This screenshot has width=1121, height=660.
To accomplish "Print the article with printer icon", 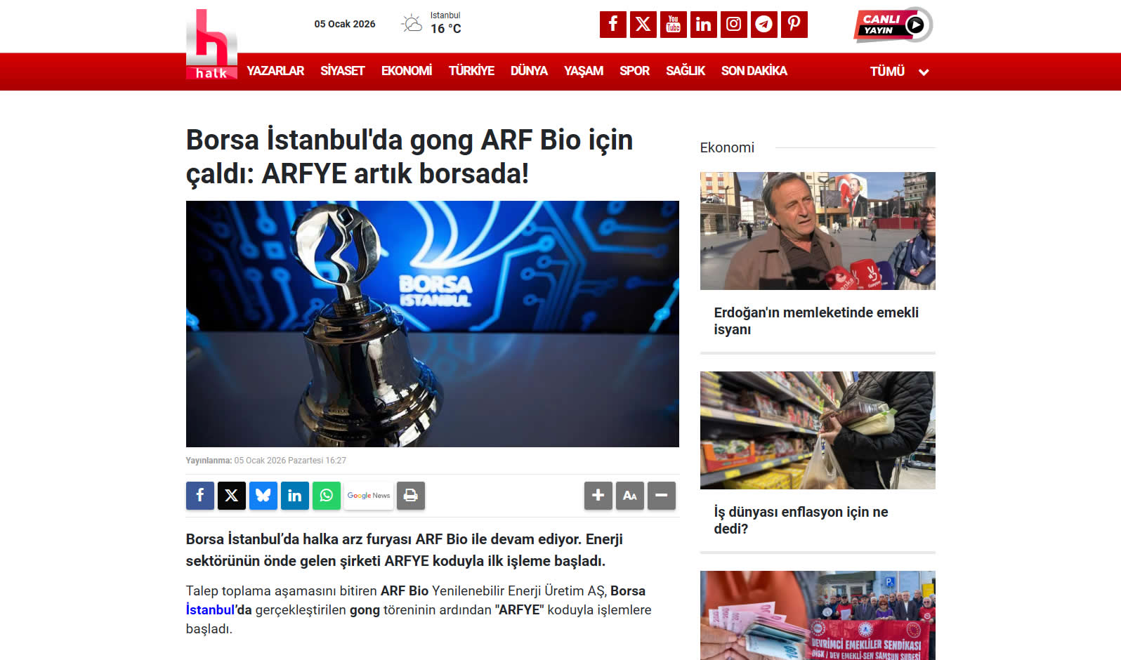I will (x=411, y=496).
